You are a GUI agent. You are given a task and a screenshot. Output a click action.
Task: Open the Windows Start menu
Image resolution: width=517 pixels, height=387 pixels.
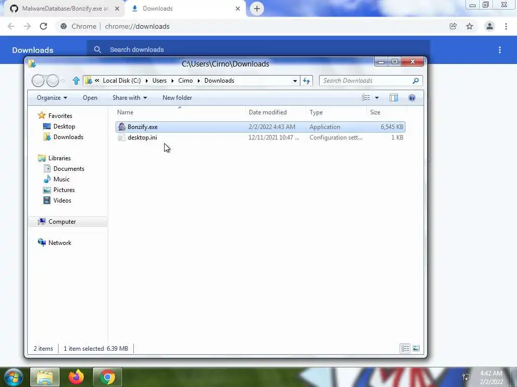pyautogui.click(x=13, y=377)
